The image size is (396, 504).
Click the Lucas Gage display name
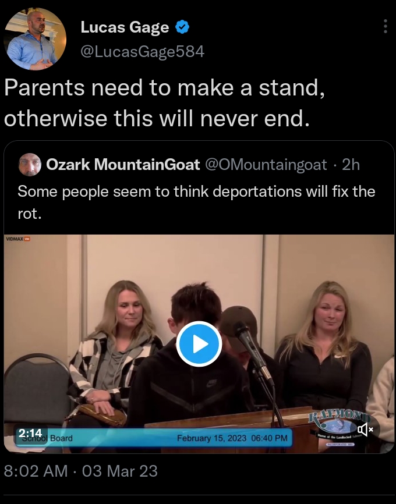(x=125, y=27)
